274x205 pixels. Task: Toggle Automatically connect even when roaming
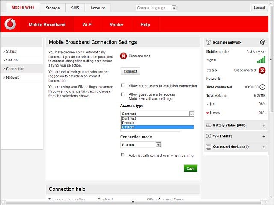[x=123, y=155]
